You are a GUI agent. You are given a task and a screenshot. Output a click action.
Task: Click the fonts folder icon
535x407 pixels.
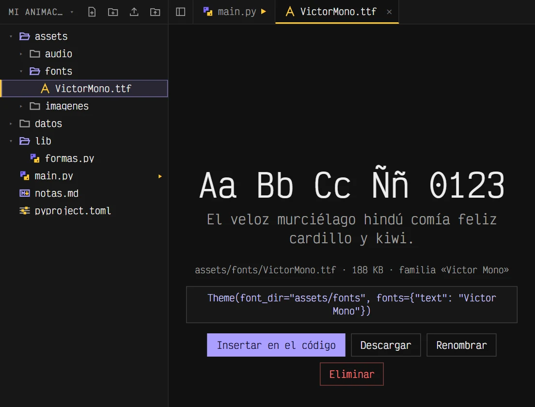(35, 71)
